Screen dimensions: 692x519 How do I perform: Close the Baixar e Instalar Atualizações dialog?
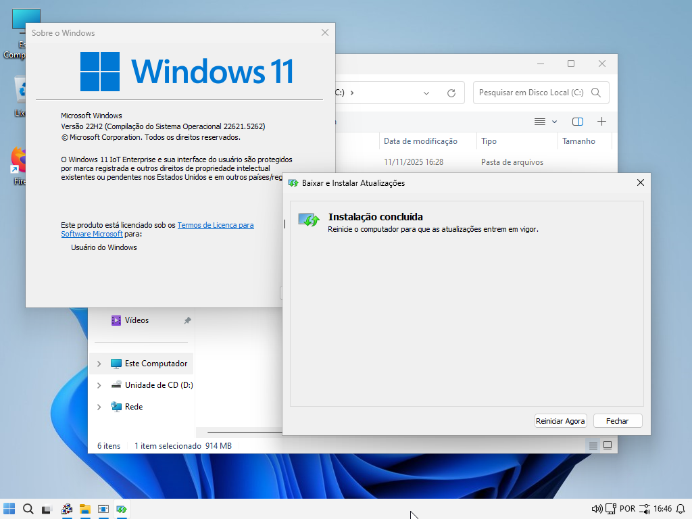point(641,182)
